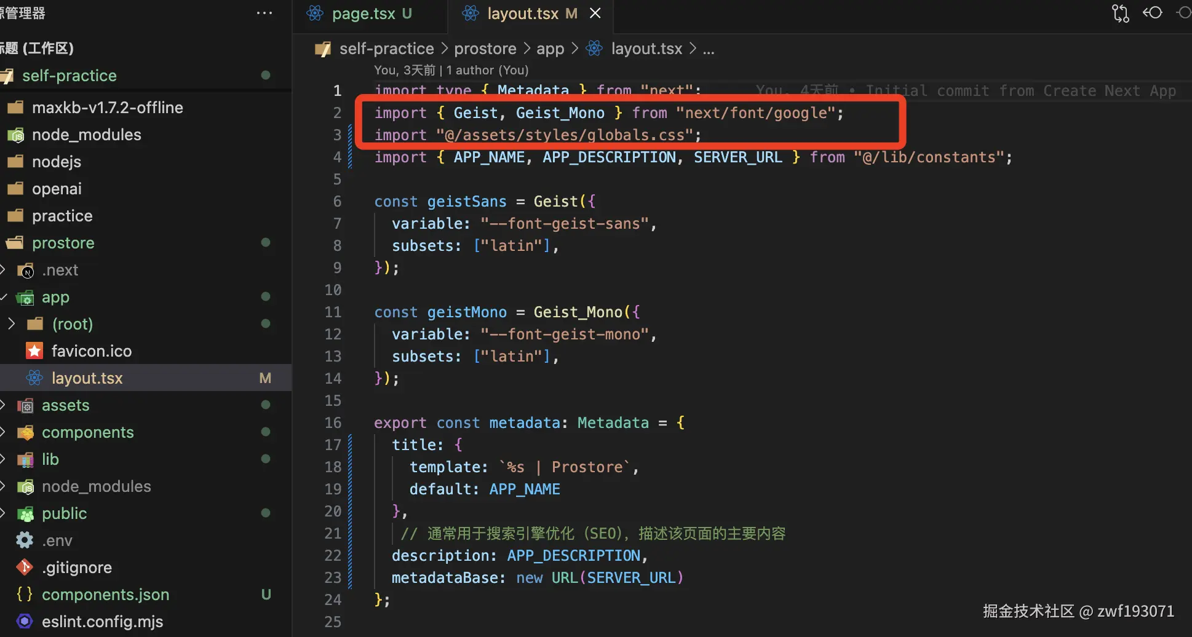Click the lib folder icon
This screenshot has width=1192, height=637.
tap(26, 460)
